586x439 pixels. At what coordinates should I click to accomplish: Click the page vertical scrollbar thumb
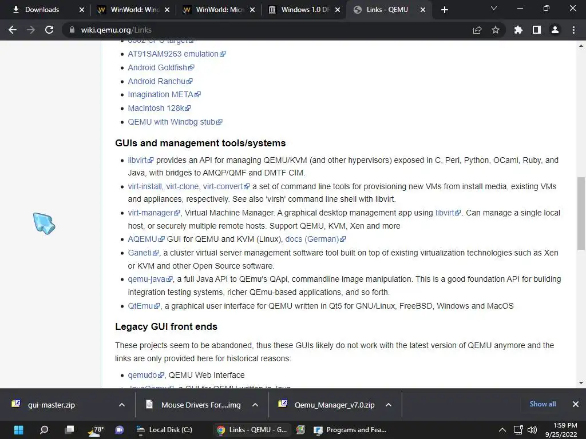[x=581, y=213]
